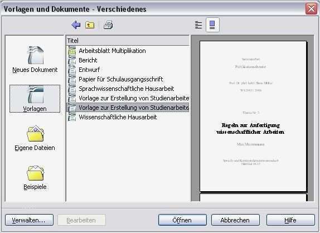Click the template preview page thumbnail

pos(253,116)
